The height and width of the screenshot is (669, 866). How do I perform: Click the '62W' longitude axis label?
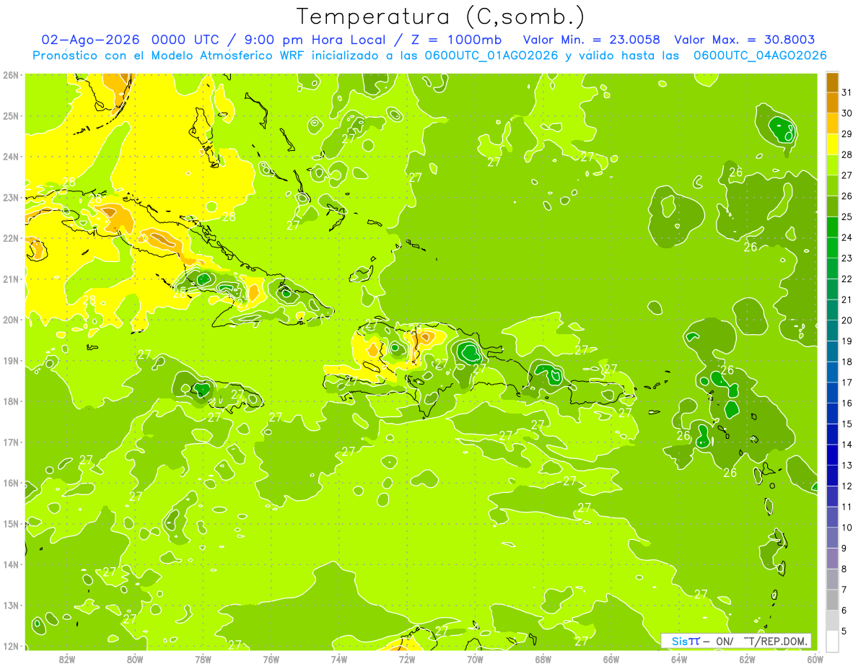tap(747, 659)
